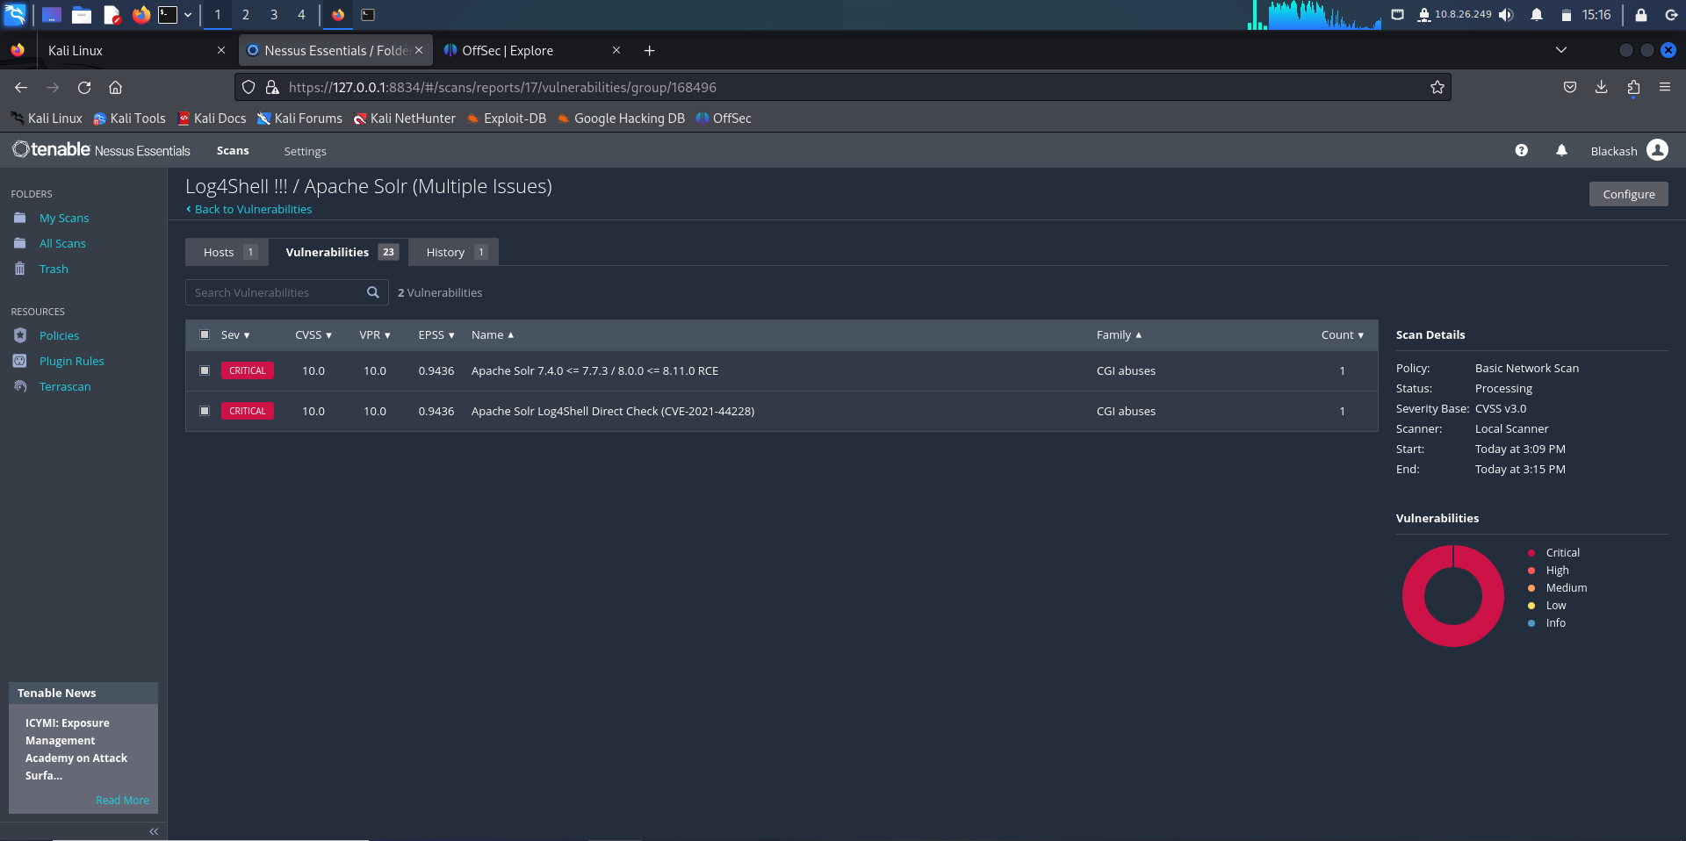Viewport: 1686px width, 841px height.
Task: Expand the list all tabs dropdown arrow
Action: [x=1561, y=50]
